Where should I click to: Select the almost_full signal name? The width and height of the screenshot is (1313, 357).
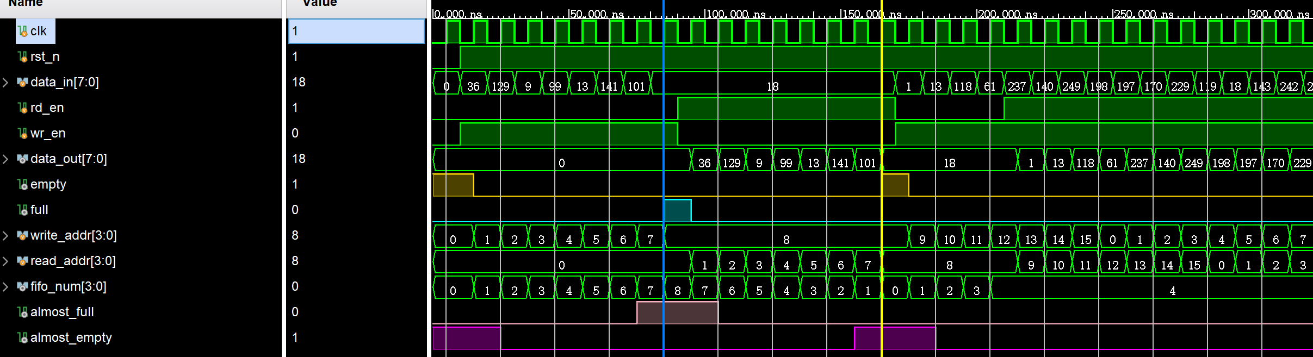click(x=62, y=312)
